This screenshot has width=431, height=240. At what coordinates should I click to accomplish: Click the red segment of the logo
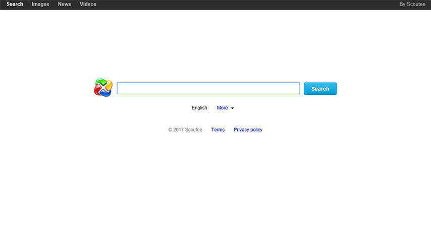pos(97,91)
